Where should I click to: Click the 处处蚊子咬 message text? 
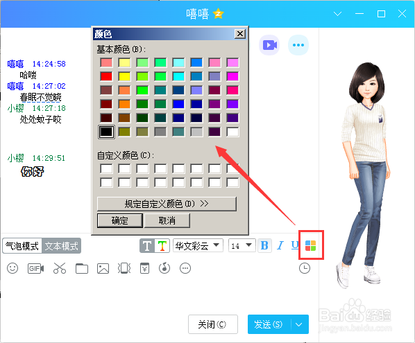pos(40,119)
